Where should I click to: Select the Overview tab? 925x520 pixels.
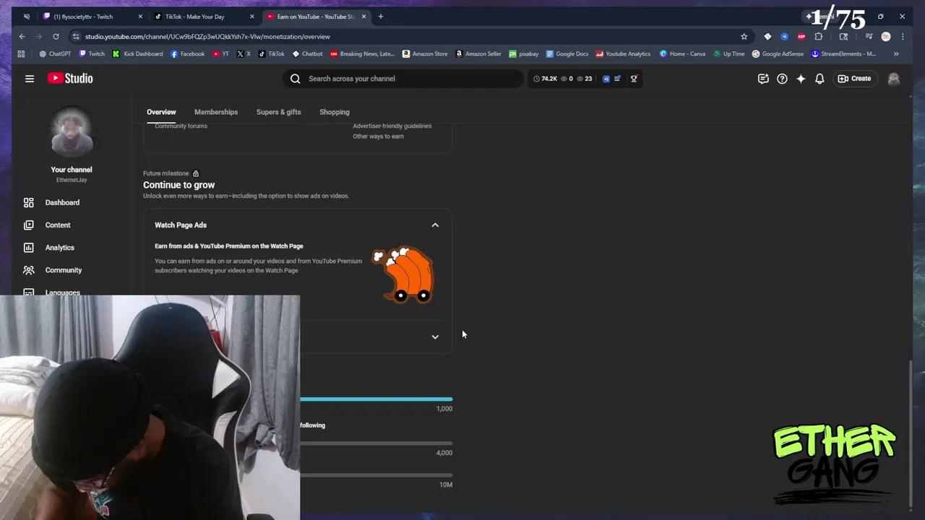pos(161,112)
